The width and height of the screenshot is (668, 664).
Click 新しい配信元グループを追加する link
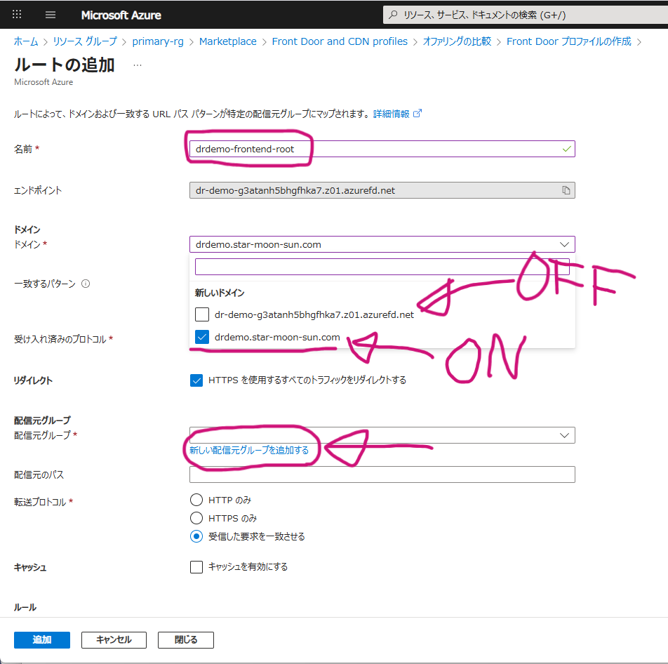(249, 450)
